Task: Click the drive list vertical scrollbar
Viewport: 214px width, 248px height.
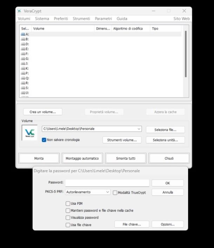Action: 186,54
